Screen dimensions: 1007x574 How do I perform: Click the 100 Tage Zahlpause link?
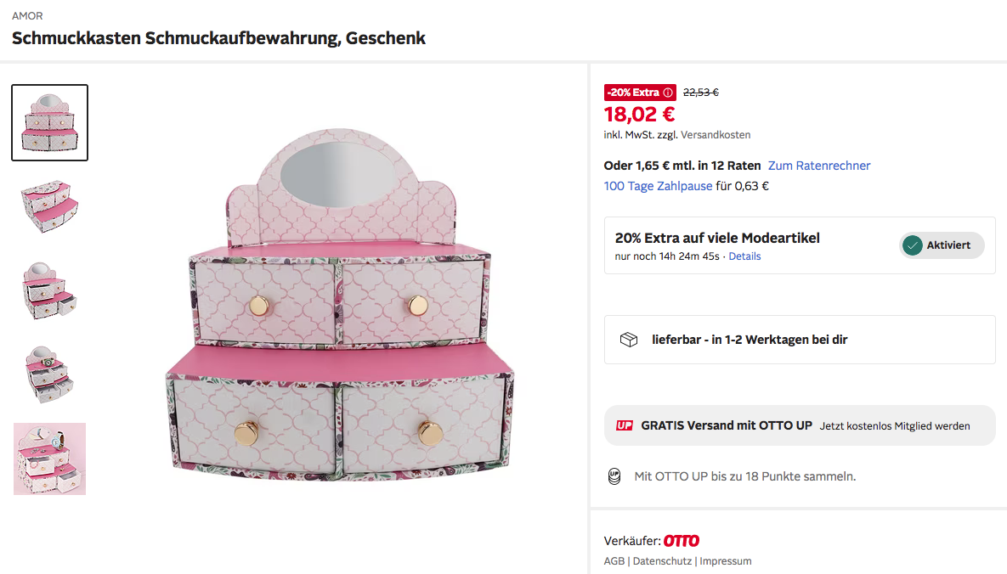[658, 186]
